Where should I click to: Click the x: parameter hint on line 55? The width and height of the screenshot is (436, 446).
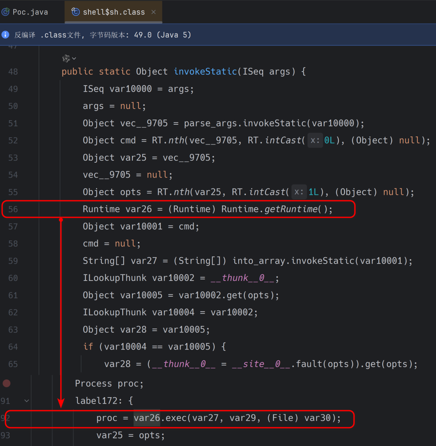pos(299,192)
